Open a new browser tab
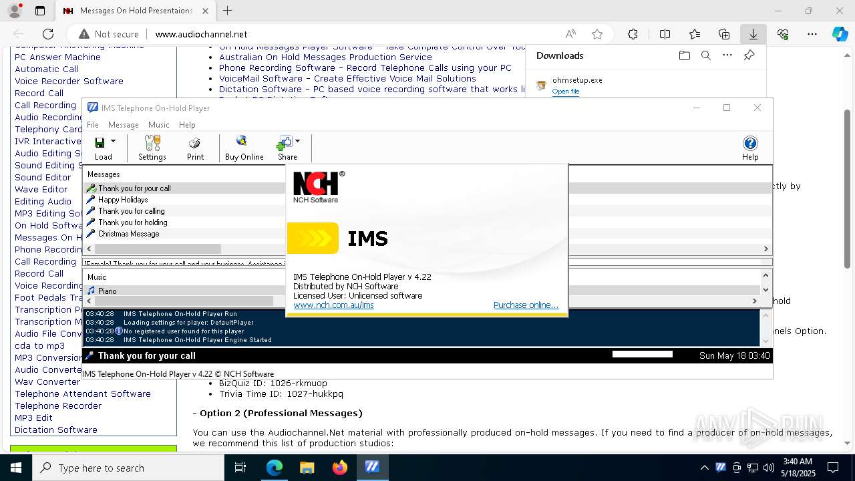The width and height of the screenshot is (855, 481). coord(228,11)
